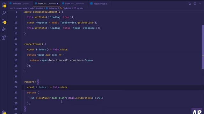Image resolution: width=204 pixels, height=114 pixels.
Task: Click the closing "});" on line 18
Action: [29, 66]
